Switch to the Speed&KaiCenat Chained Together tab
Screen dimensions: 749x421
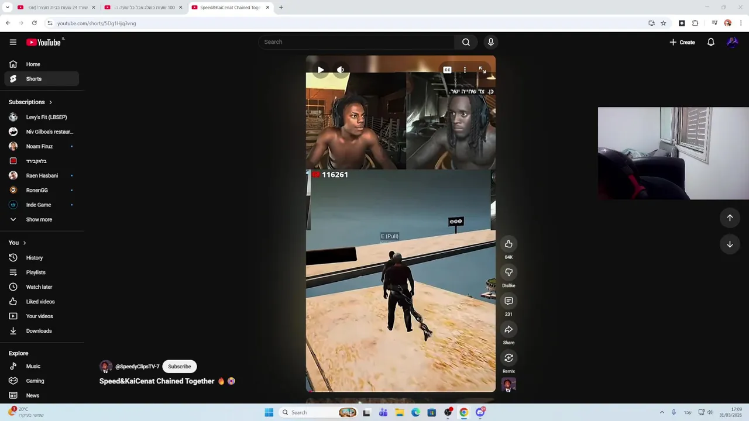coord(229,8)
